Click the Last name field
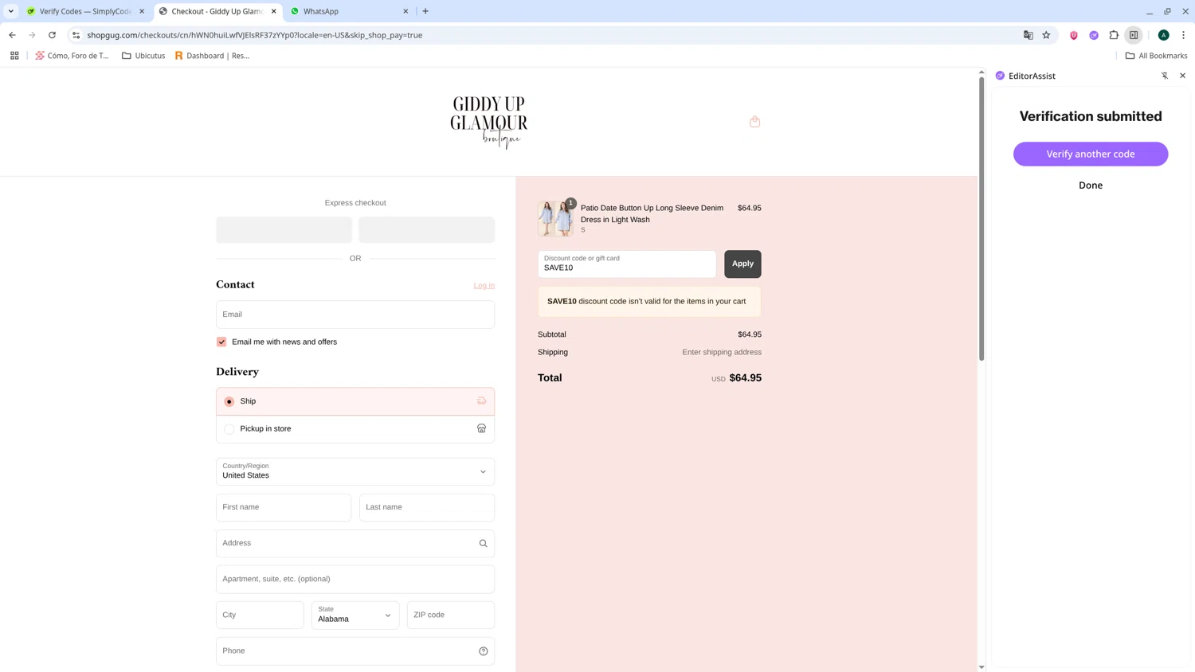This screenshot has height=672, width=1195. pos(427,507)
